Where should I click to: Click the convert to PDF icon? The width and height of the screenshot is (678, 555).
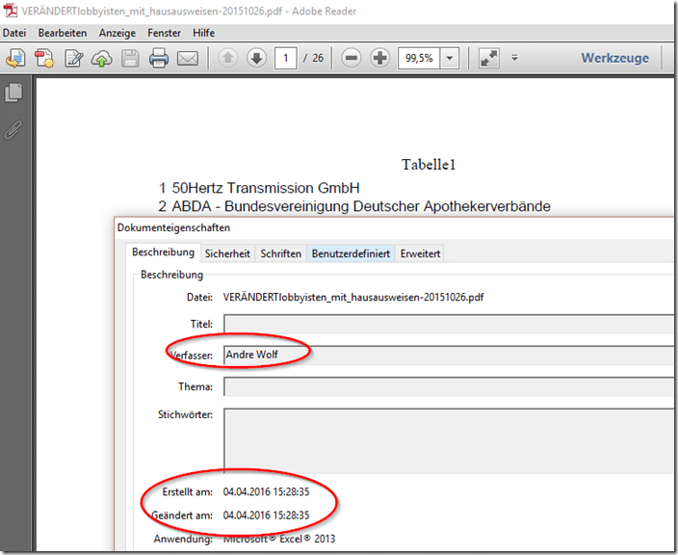coord(44,58)
